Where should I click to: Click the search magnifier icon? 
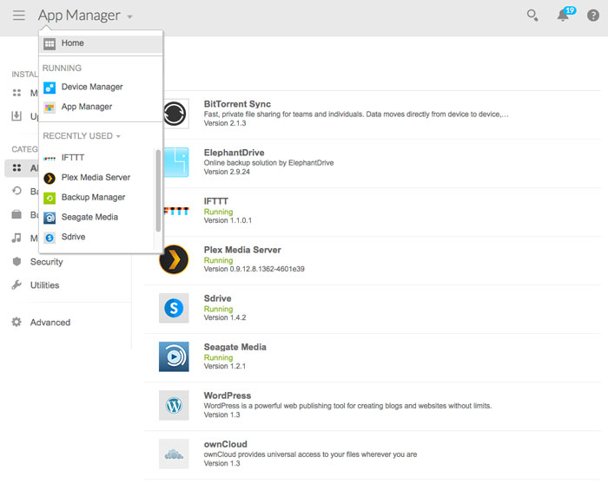pyautogui.click(x=532, y=16)
